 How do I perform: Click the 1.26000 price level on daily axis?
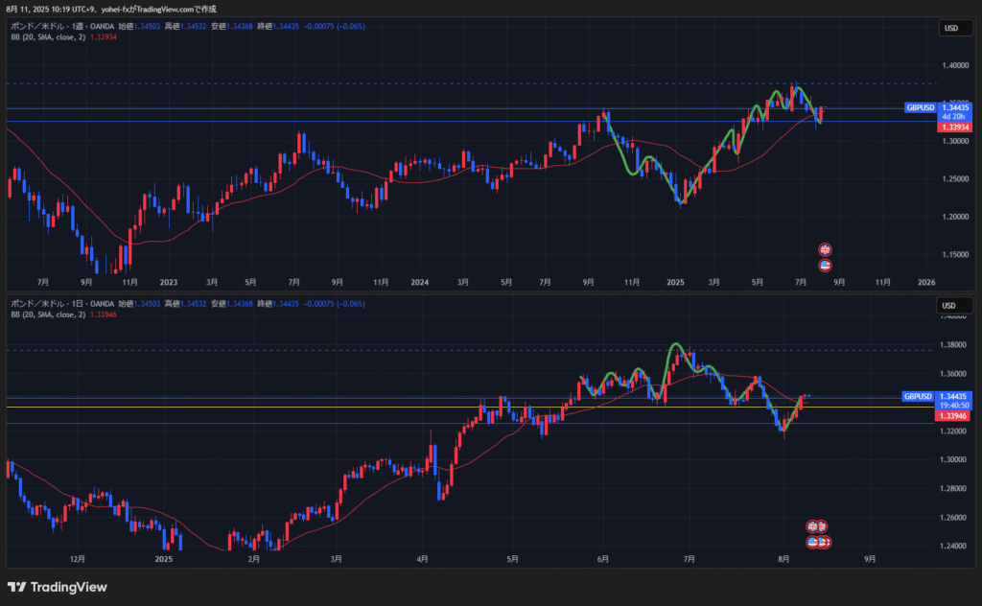click(952, 518)
